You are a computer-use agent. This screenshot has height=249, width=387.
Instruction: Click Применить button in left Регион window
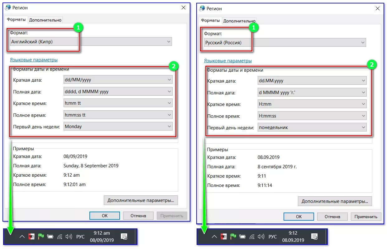[x=172, y=216]
